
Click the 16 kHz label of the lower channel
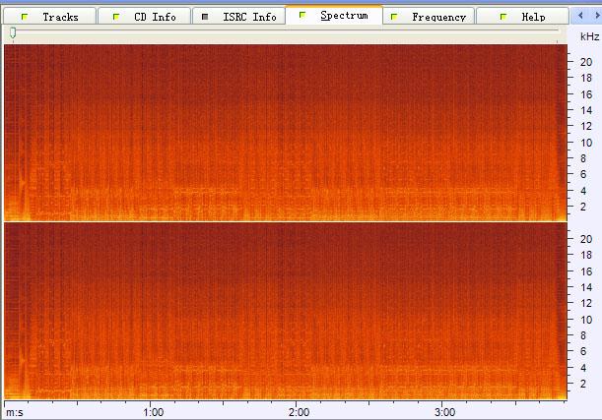[586, 271]
